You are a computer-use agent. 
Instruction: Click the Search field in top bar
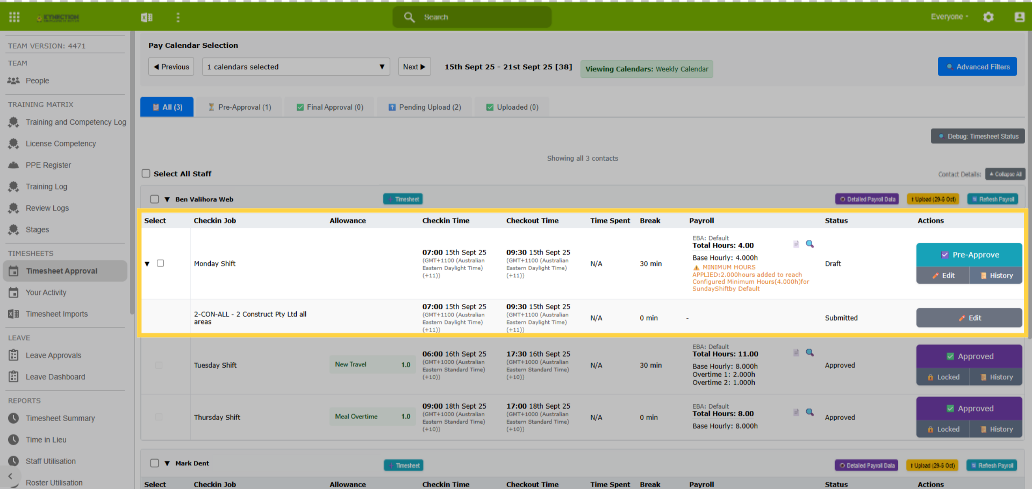(x=472, y=17)
